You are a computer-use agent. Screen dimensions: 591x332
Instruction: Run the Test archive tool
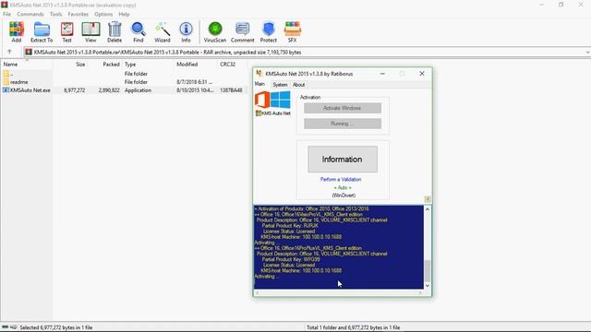[66, 31]
